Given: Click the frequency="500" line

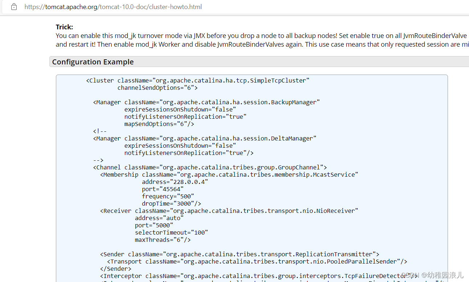Looking at the screenshot, I should click(168, 196).
